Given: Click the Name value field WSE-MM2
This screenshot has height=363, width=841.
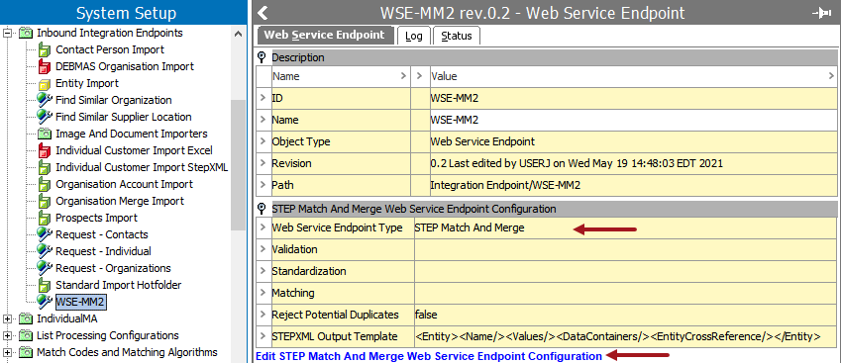Looking at the screenshot, I should (x=633, y=120).
